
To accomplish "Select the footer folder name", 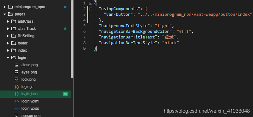I will (22, 43).
